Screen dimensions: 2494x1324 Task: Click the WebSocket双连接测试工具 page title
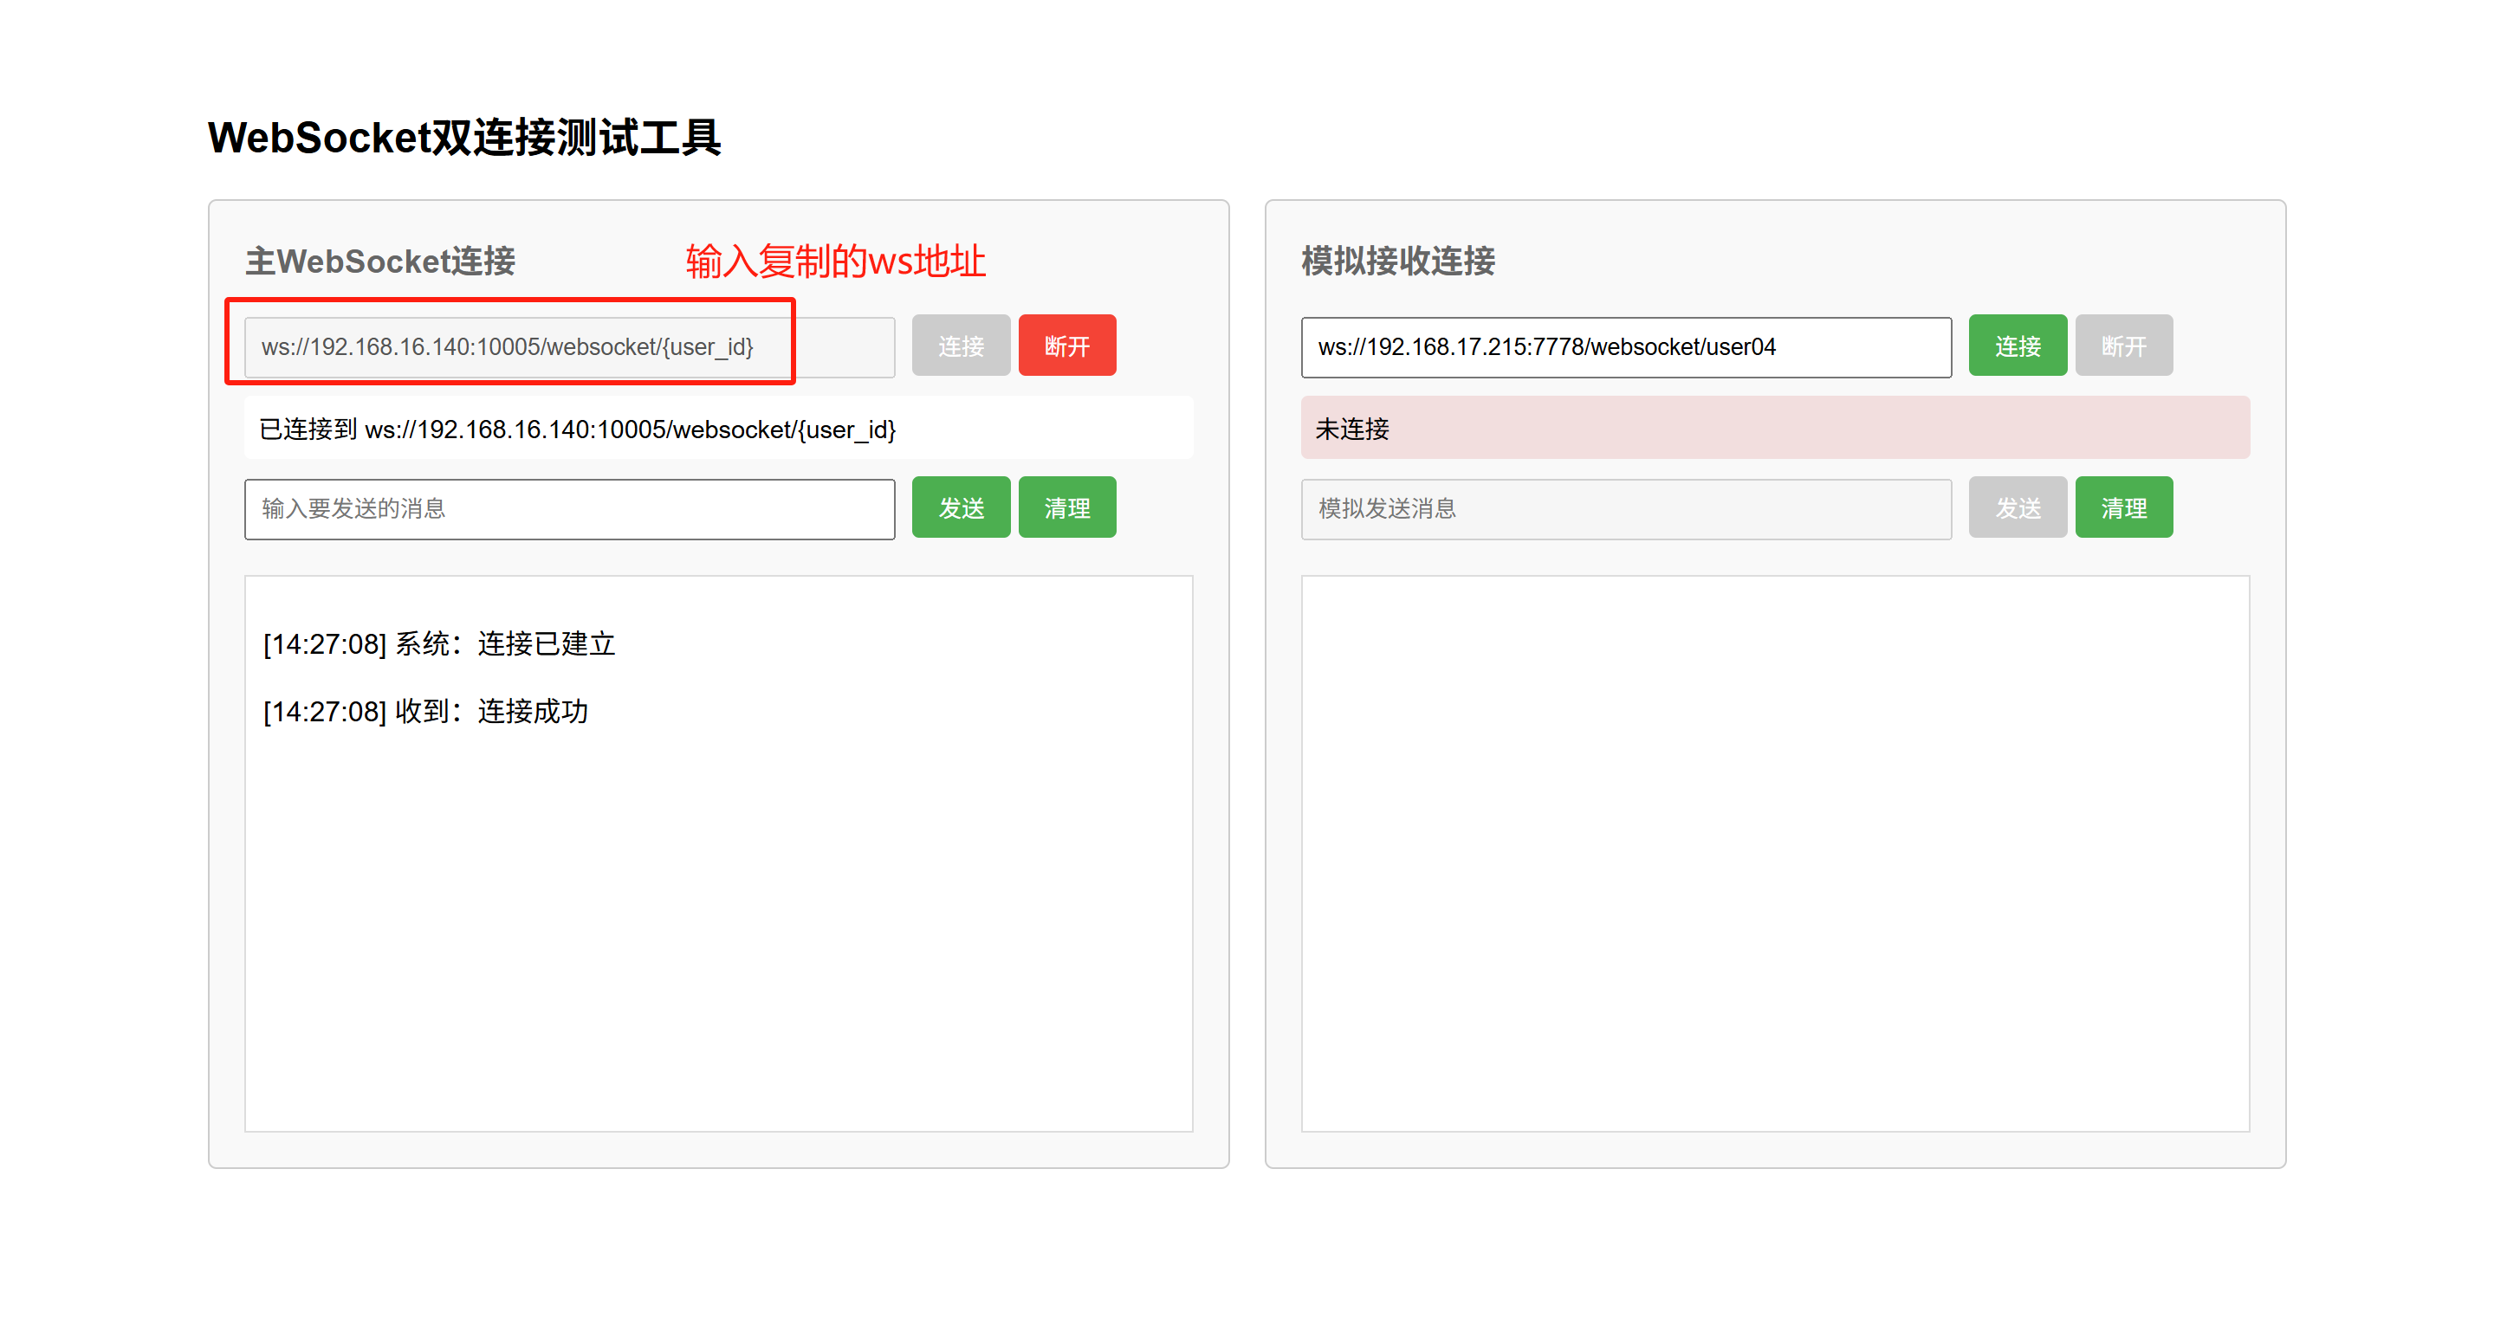click(463, 138)
